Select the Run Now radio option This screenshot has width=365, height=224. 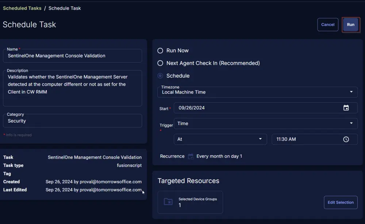coord(160,50)
